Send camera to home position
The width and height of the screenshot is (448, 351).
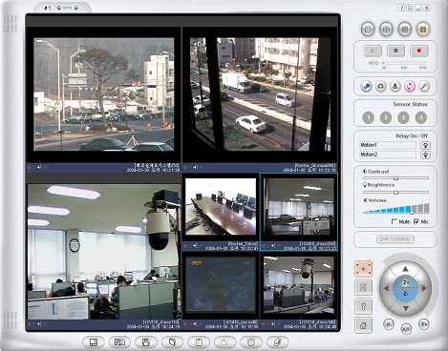tap(363, 325)
